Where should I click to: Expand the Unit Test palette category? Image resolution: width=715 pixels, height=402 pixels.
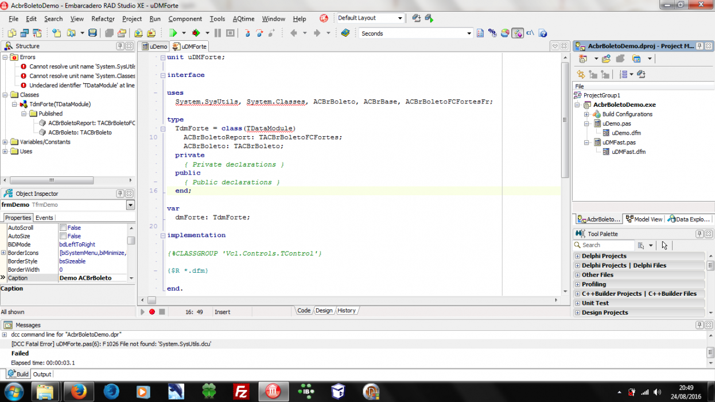577,303
